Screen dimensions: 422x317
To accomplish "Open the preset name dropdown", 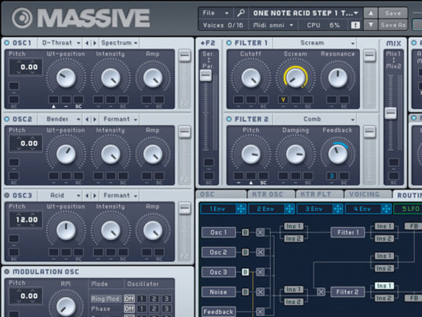I will point(305,13).
